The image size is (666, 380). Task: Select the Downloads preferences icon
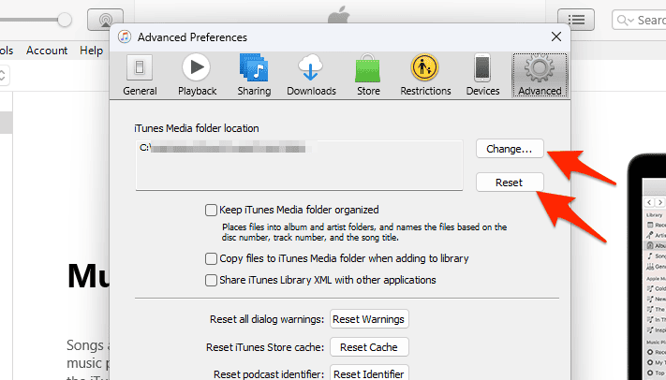pyautogui.click(x=311, y=75)
